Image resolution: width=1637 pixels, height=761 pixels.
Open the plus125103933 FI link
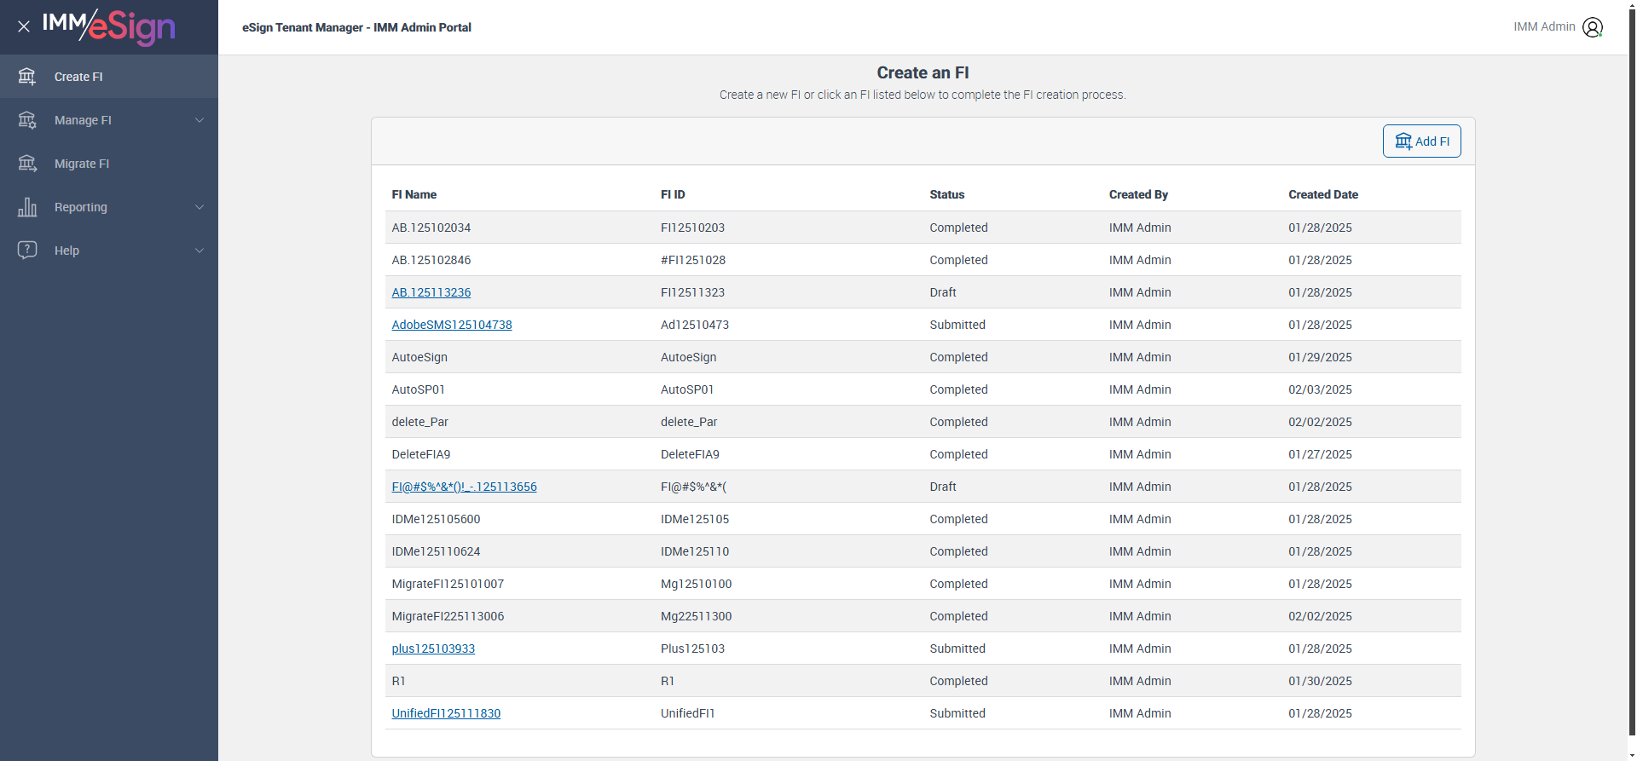point(433,649)
